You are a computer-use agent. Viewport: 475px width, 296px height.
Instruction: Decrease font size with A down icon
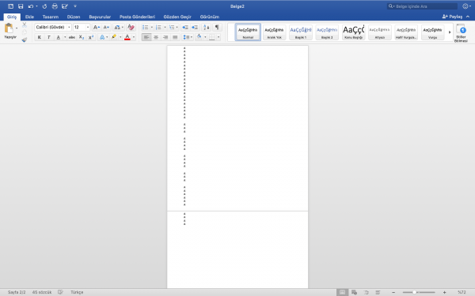click(x=106, y=27)
